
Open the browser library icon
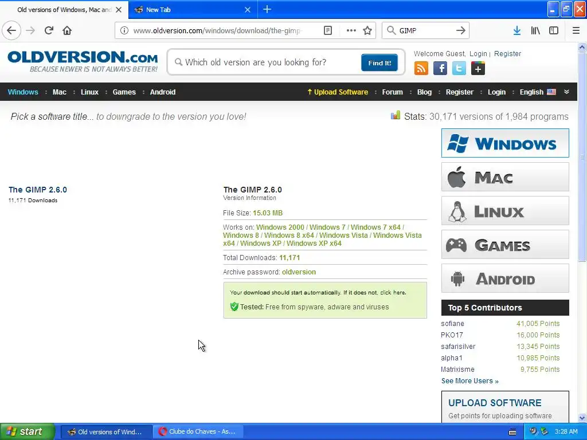tap(535, 30)
